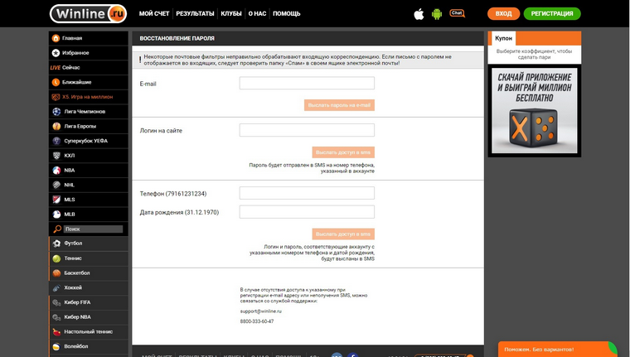Viewport: 630px width, 357px height.
Task: Open the Скачай приложение banner
Action: coord(535,110)
